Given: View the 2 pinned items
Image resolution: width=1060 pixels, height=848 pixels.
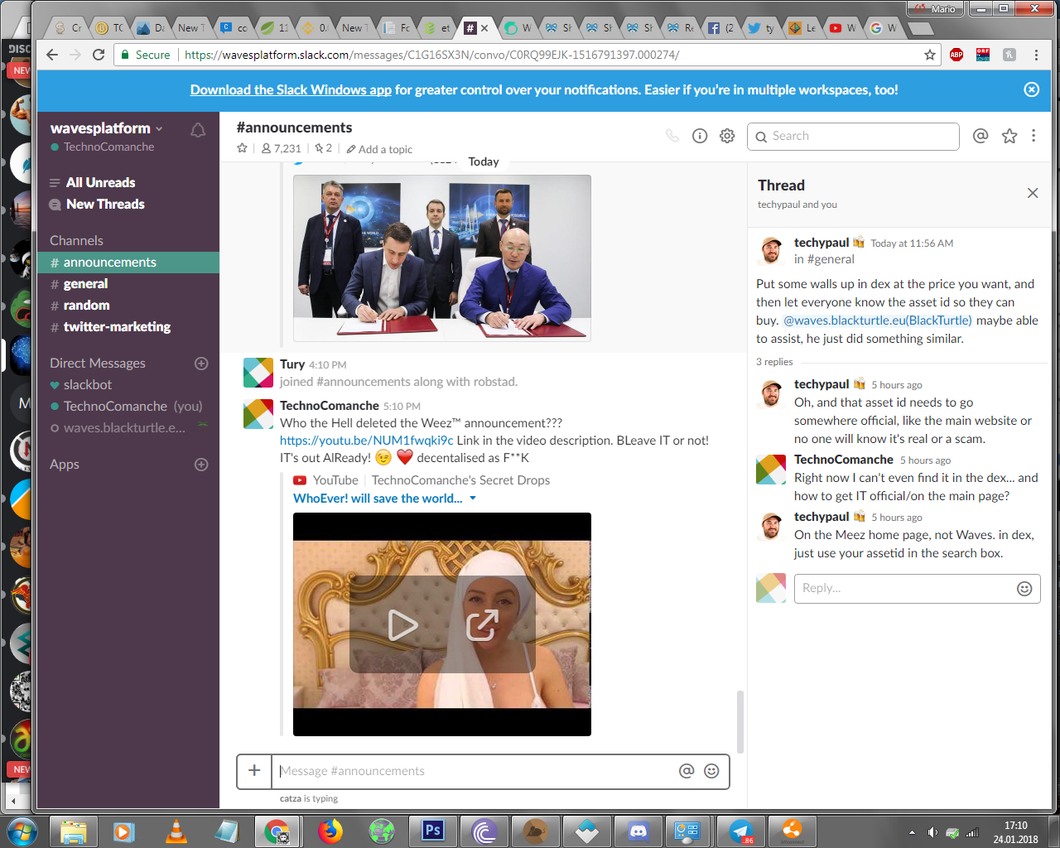Looking at the screenshot, I should coord(323,148).
